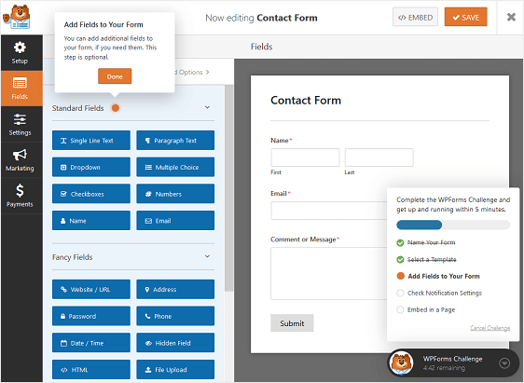Click the Add Fields to Your Form step indicator
Image resolution: width=524 pixels, height=383 pixels.
pos(400,276)
